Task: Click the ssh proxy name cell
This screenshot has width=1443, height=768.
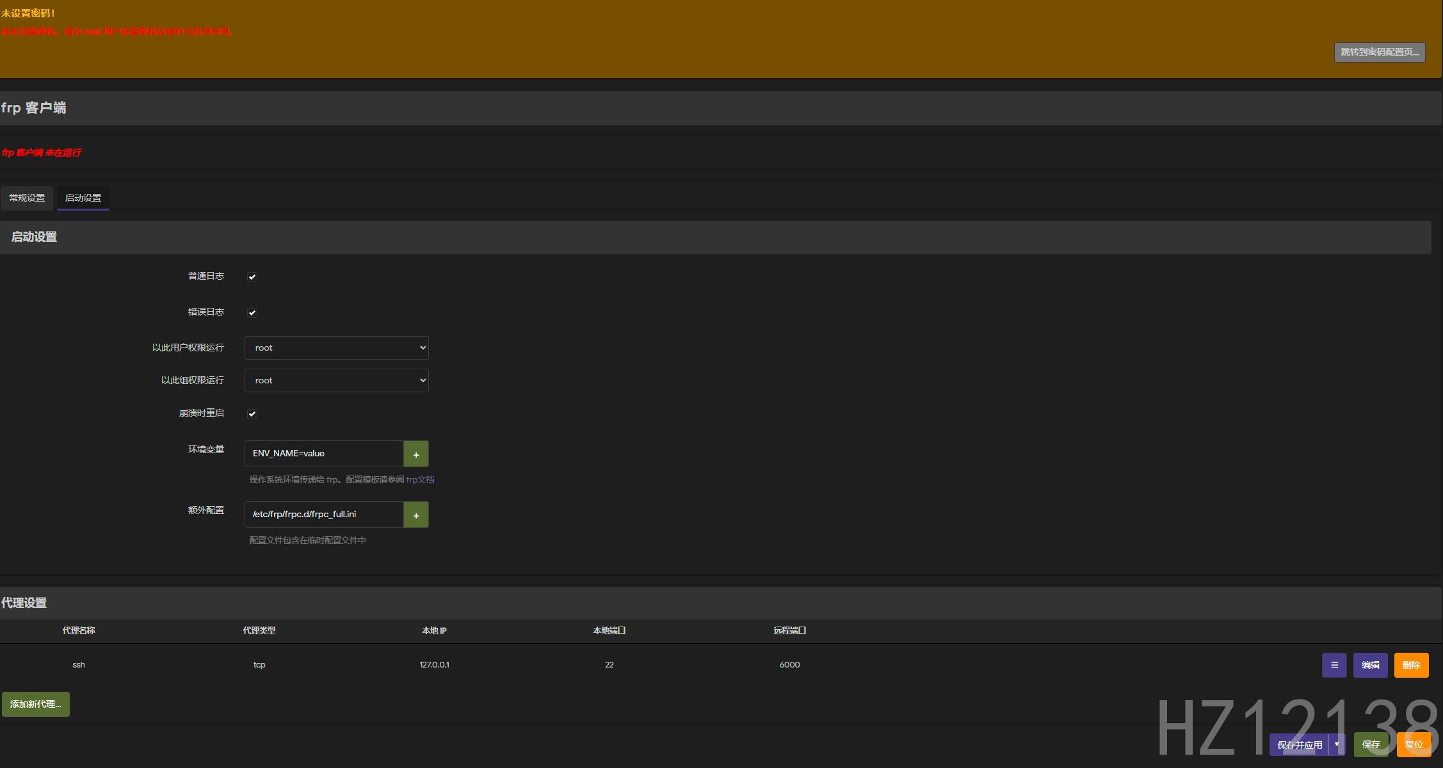Action: [79, 665]
